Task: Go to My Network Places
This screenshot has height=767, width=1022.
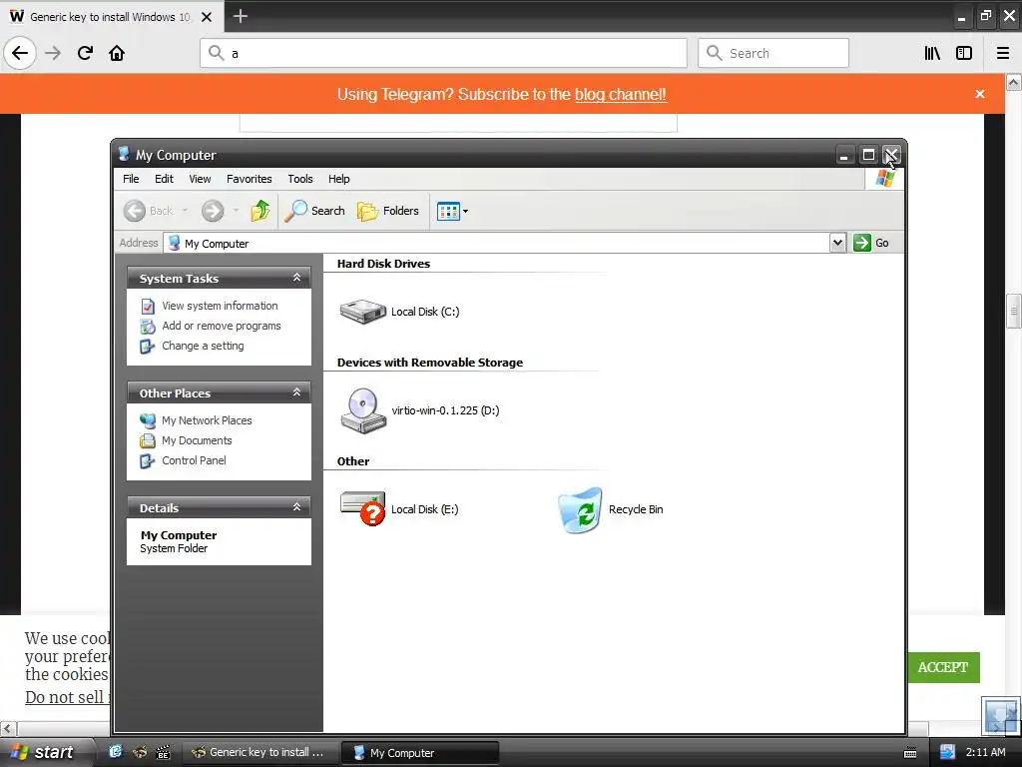Action: (x=207, y=420)
